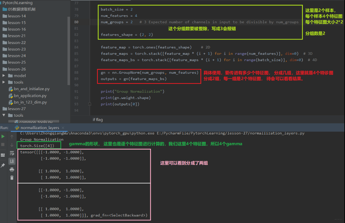Click the 'outputs = gn(feature_maps_bs)' line

pos(134,79)
